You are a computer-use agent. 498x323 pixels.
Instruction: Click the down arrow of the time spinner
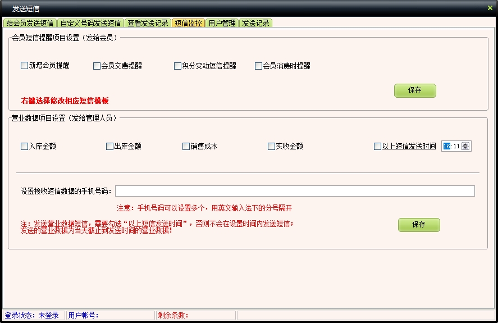point(465,148)
